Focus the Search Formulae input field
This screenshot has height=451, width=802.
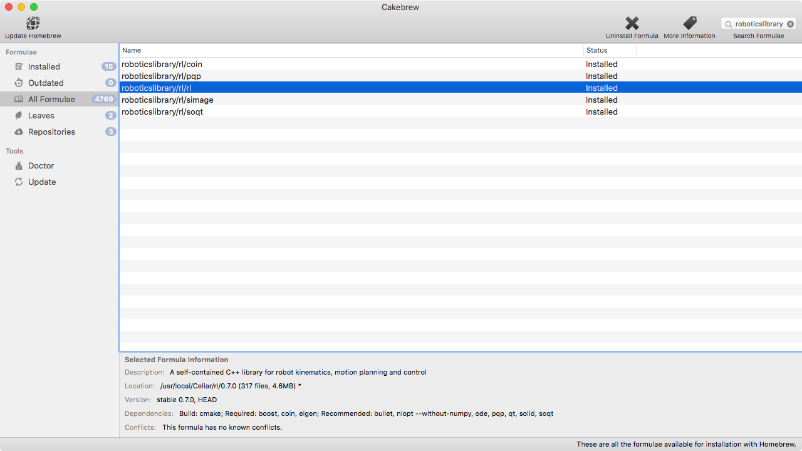(759, 24)
